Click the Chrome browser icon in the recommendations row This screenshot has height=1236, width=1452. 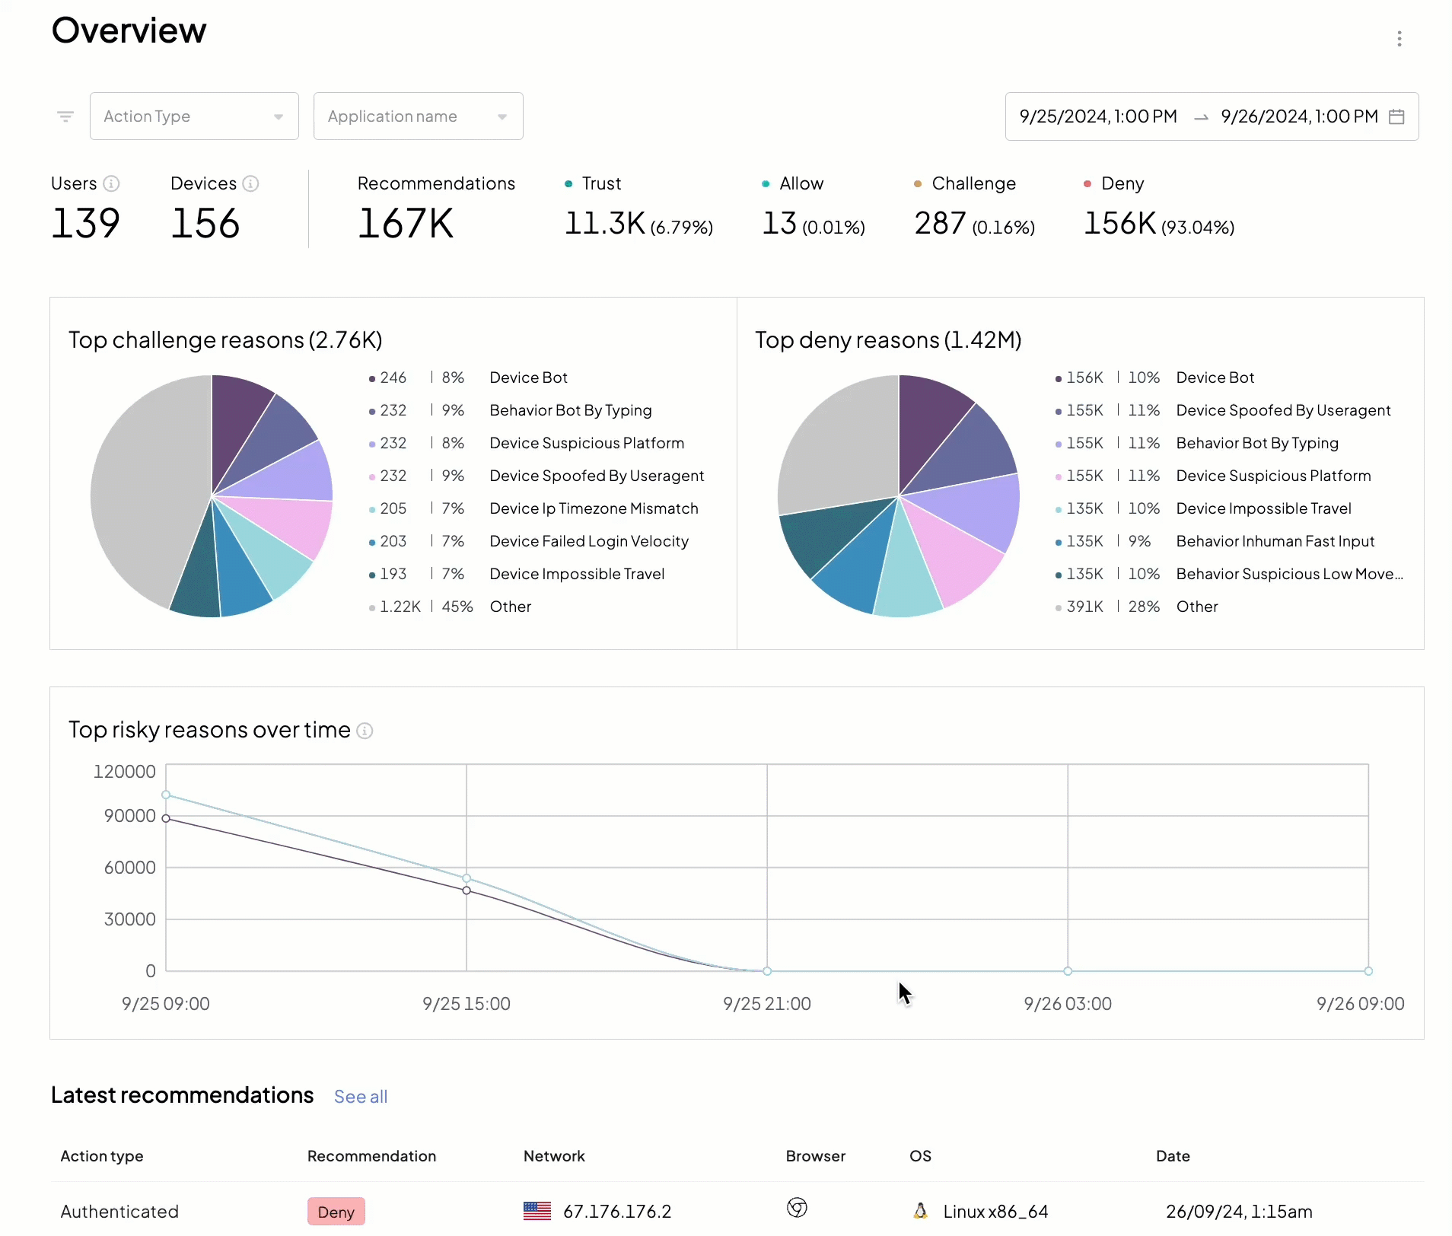coord(797,1209)
